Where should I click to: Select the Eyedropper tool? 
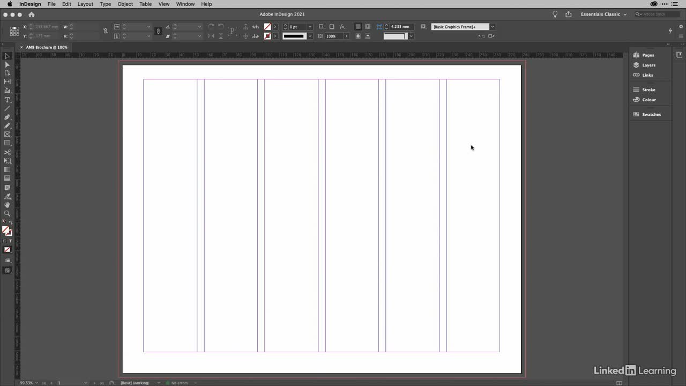pyautogui.click(x=8, y=196)
